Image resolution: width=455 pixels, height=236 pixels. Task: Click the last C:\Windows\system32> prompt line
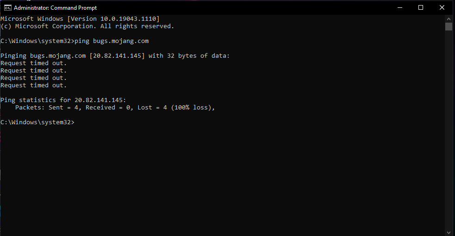coord(37,122)
